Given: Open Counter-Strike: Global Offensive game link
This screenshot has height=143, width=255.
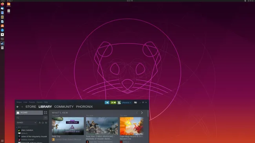Looking at the screenshot, I should coord(68,139).
